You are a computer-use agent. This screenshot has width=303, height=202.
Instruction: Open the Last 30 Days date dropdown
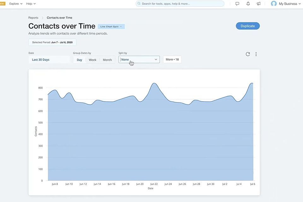point(49,60)
